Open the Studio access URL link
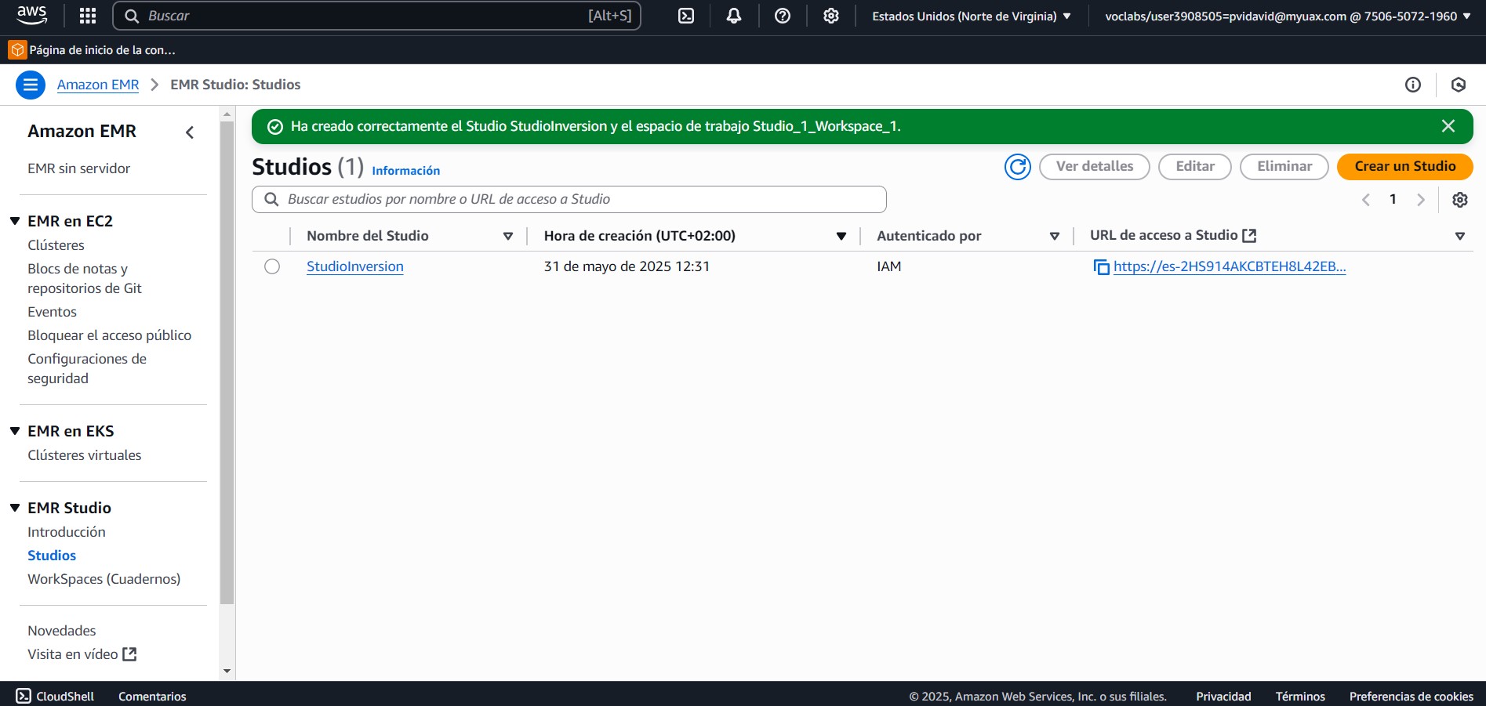1486x706 pixels. tap(1230, 266)
